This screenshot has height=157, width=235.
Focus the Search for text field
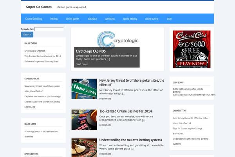click(x=49, y=29)
